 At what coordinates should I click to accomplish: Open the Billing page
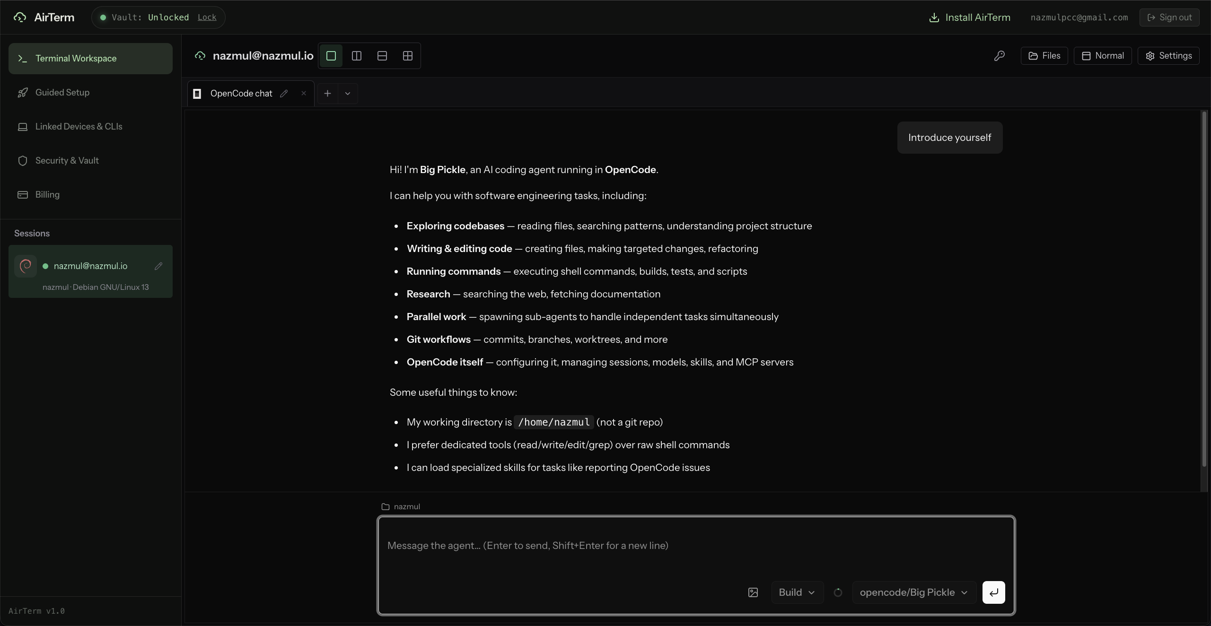pos(90,195)
